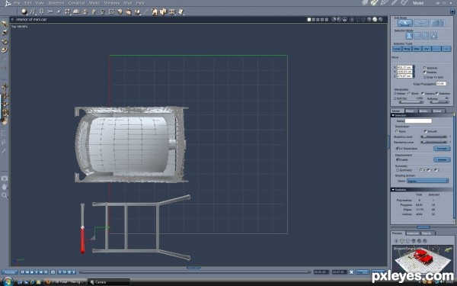Click the dome-shaped tool icon in toolbar
Screen dimensions: 457x286
click(76, 11)
